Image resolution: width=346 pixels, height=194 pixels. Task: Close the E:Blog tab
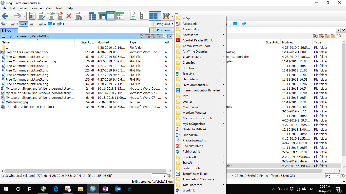click(x=15, y=30)
